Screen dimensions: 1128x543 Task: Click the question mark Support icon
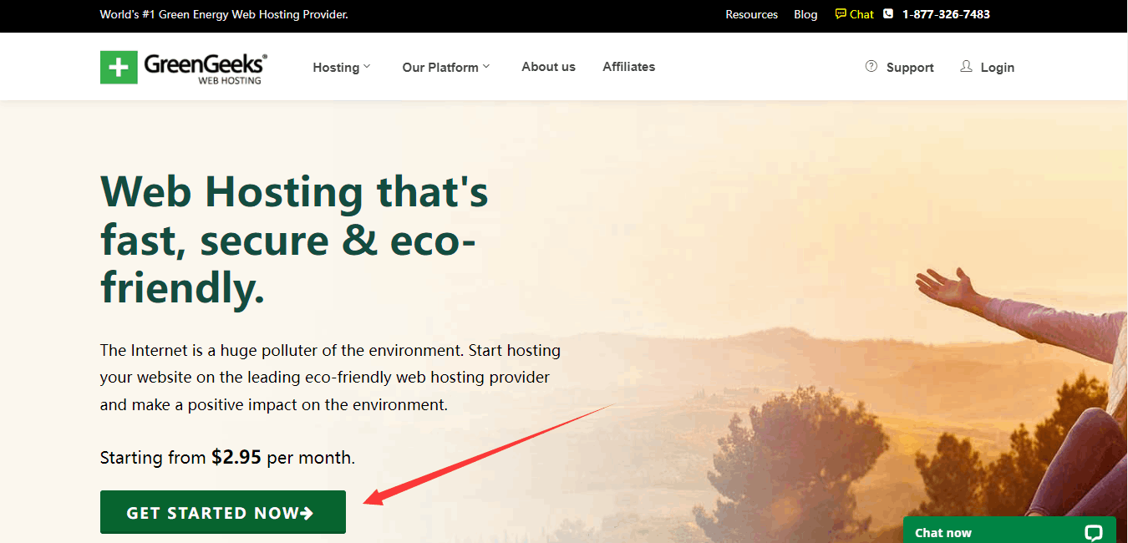click(x=871, y=66)
